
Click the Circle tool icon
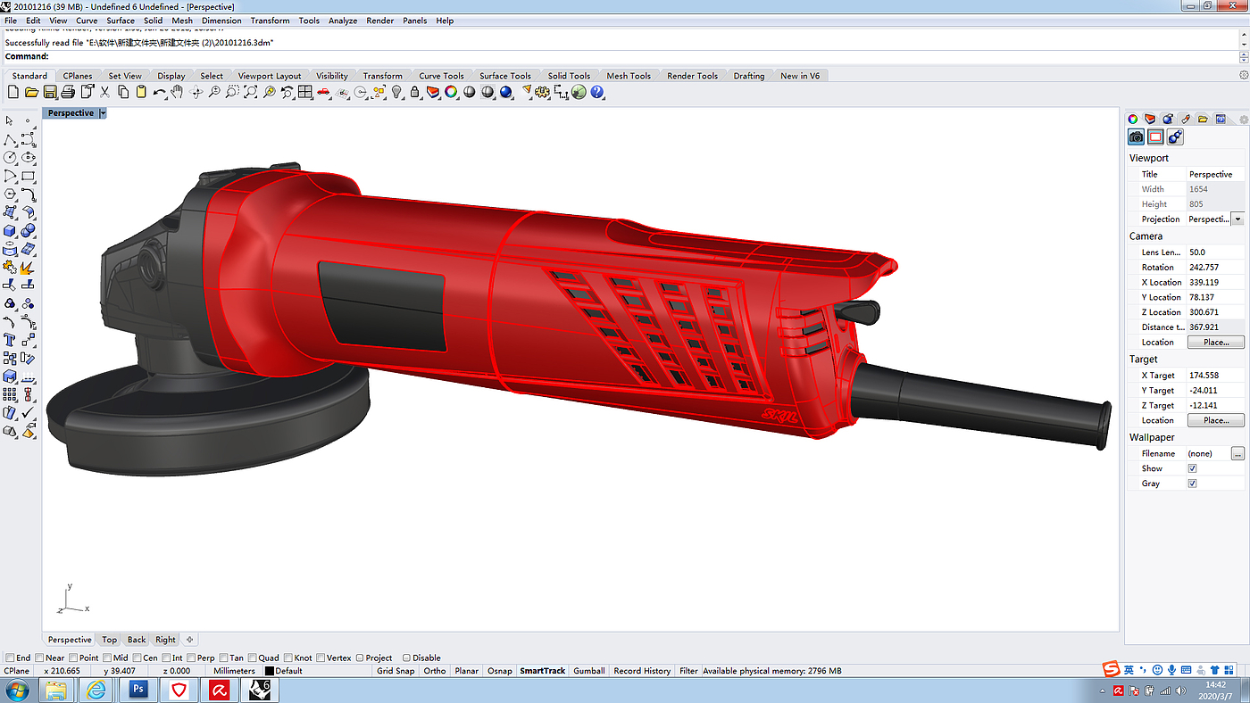[10, 158]
